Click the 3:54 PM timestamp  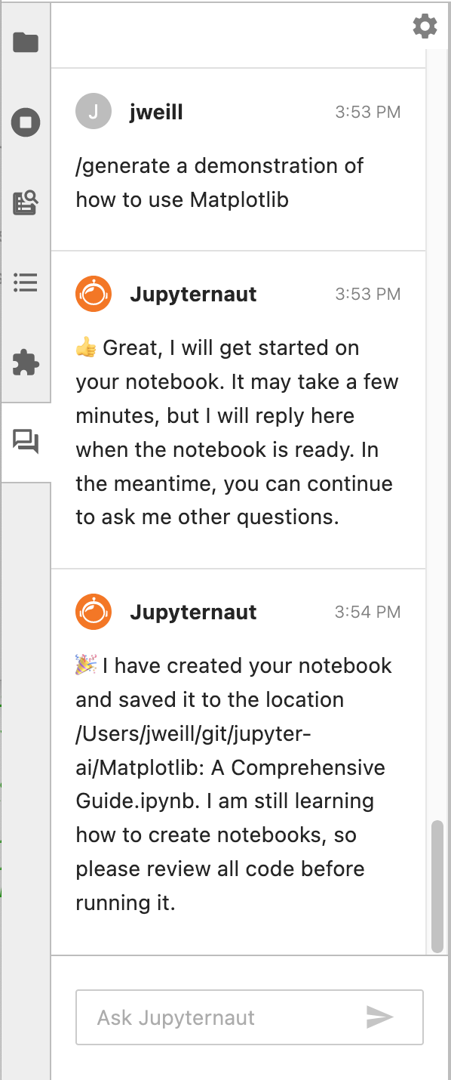pyautogui.click(x=368, y=612)
